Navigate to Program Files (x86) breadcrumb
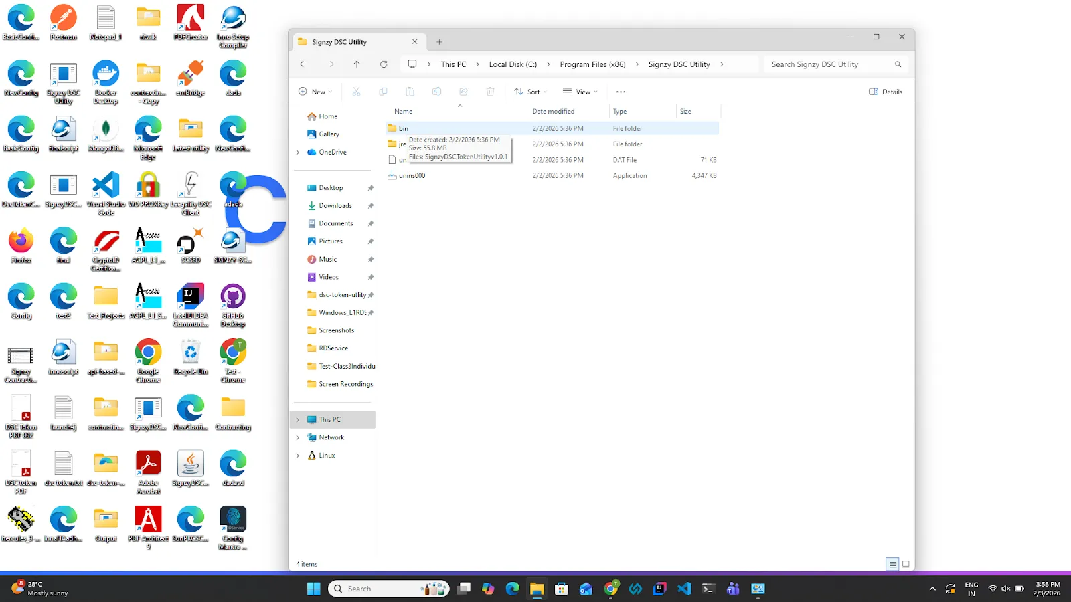The width and height of the screenshot is (1071, 602). (592, 64)
